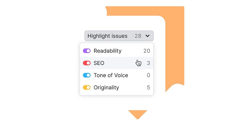Toggle the purple Readability switch

coord(87,51)
